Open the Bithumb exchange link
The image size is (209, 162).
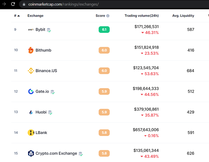(x=43, y=50)
